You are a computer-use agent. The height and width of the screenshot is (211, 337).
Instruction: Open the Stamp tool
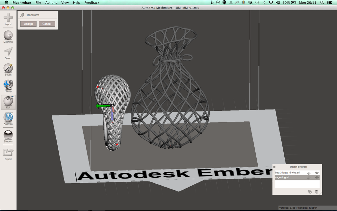pos(8,86)
